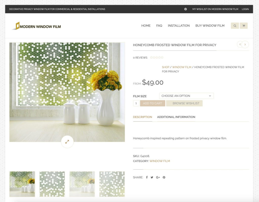
Task: Go to previous product arrow
Action: (x=240, y=44)
